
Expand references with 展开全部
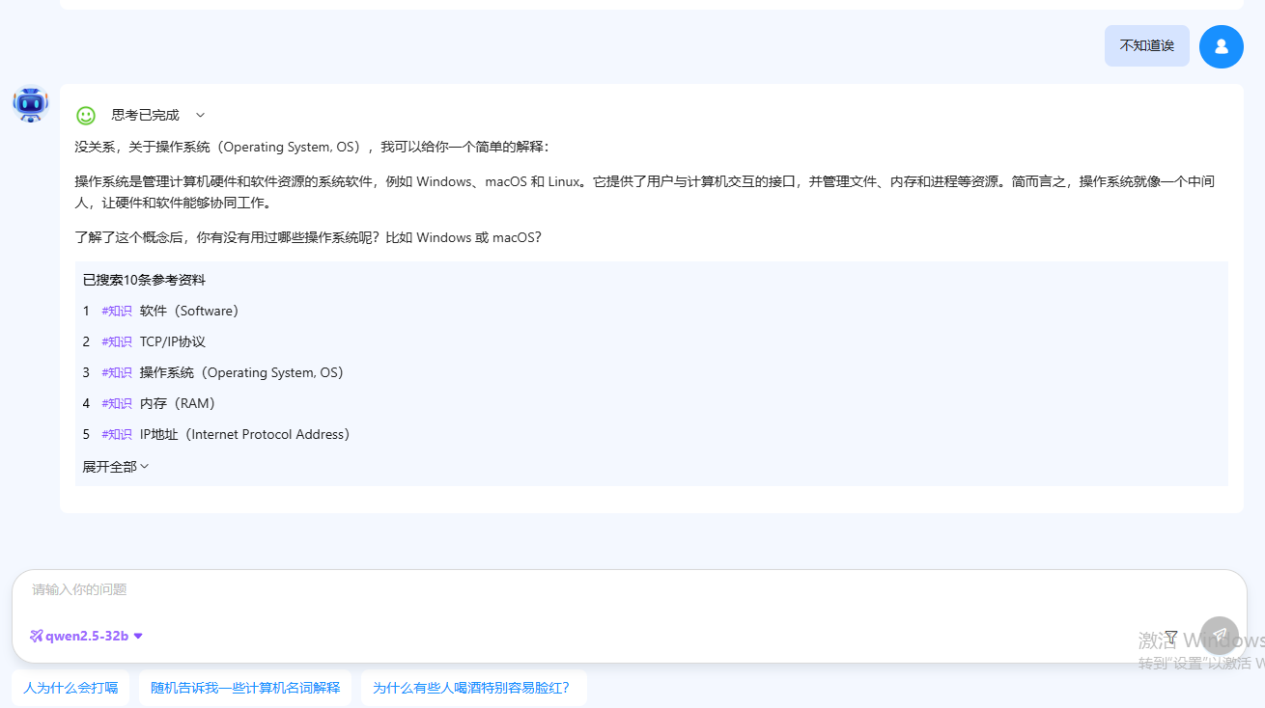click(115, 467)
